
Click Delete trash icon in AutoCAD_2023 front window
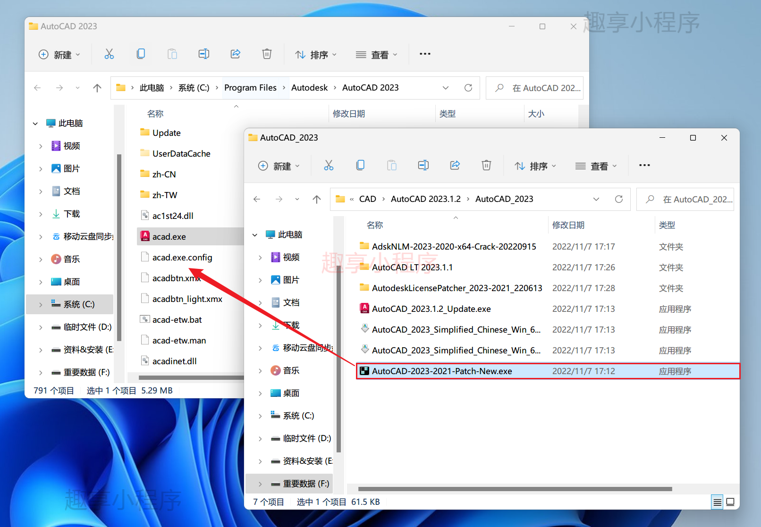(x=486, y=166)
